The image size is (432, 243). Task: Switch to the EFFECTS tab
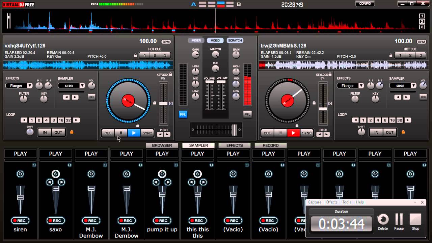[235, 145]
